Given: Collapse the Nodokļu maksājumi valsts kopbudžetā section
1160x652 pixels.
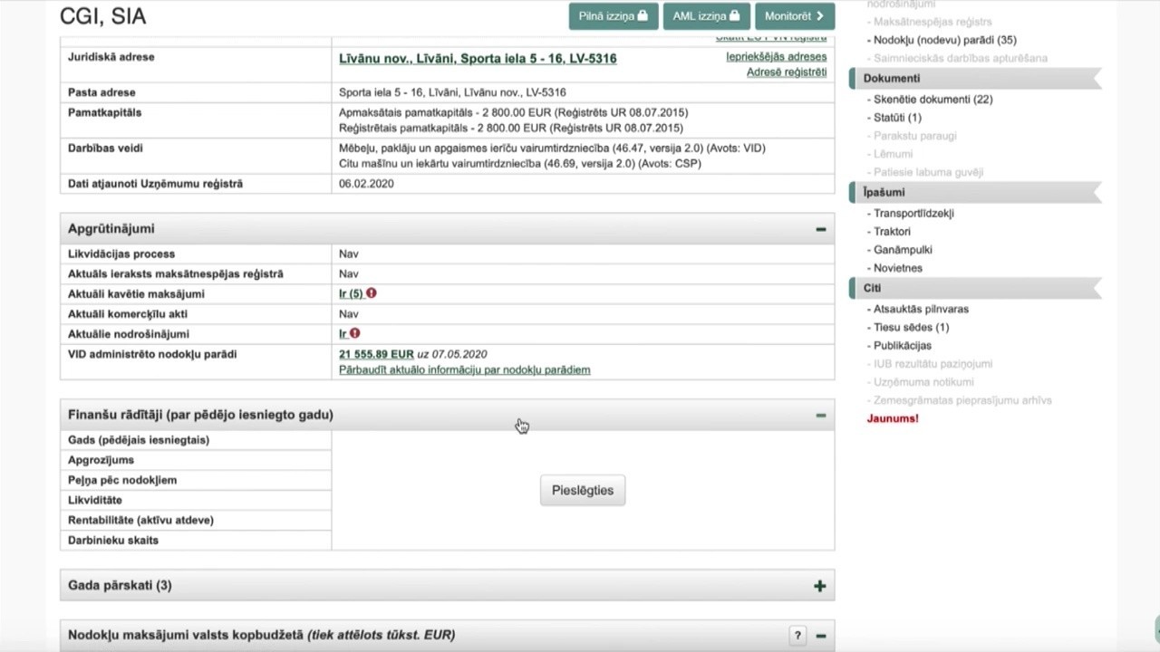Looking at the screenshot, I should [820, 636].
